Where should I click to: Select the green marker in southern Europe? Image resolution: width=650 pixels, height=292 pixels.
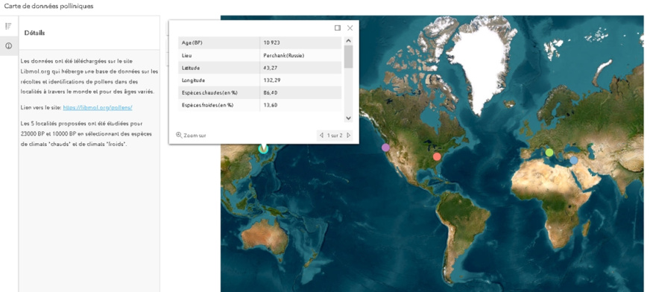(549, 153)
